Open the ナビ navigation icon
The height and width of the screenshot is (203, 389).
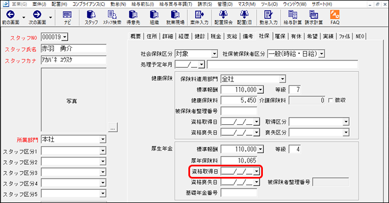coord(67,17)
